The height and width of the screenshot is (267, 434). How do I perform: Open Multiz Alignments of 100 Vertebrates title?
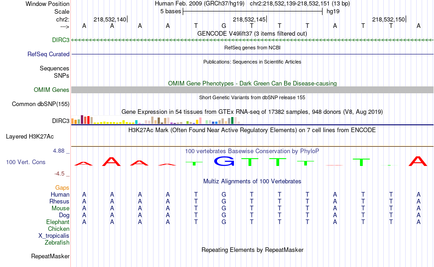coord(252,181)
